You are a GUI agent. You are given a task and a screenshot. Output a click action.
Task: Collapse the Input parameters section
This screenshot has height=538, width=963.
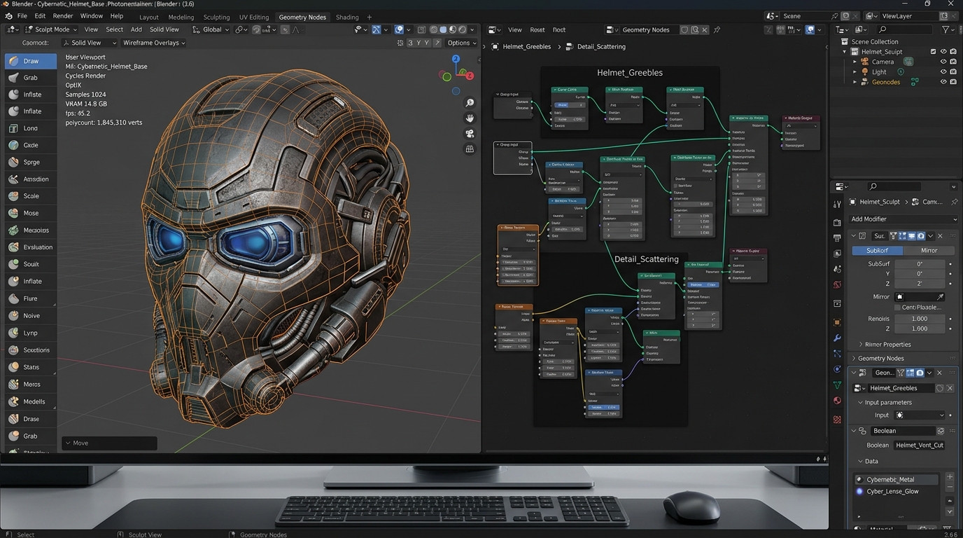tap(861, 402)
